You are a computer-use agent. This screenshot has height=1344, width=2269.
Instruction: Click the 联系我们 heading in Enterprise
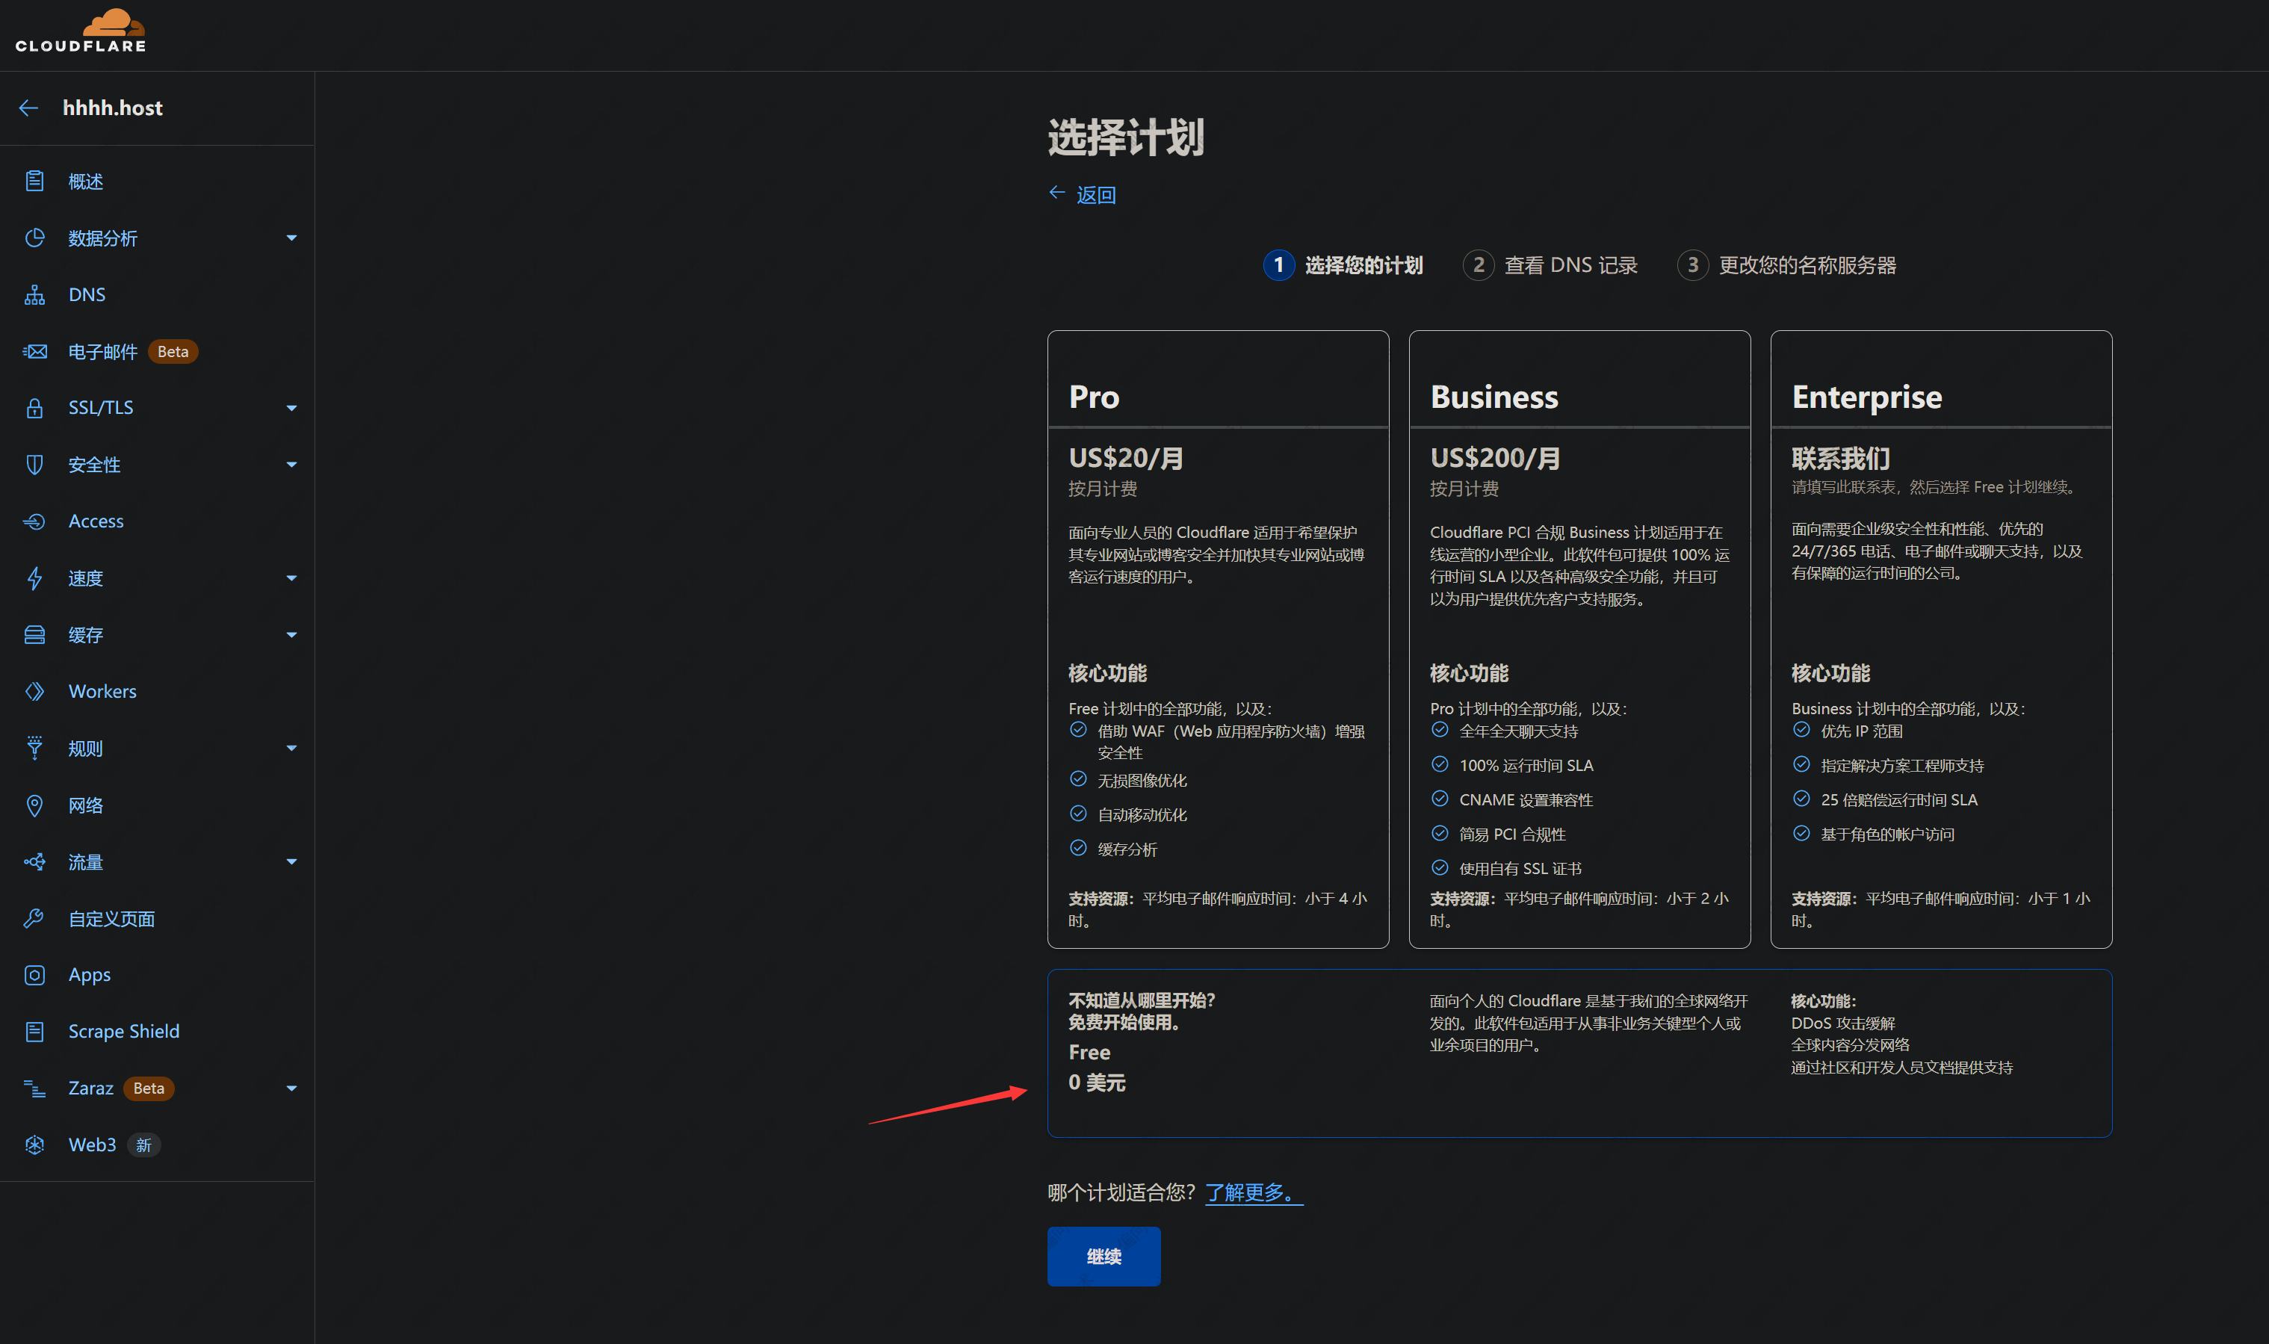1841,458
